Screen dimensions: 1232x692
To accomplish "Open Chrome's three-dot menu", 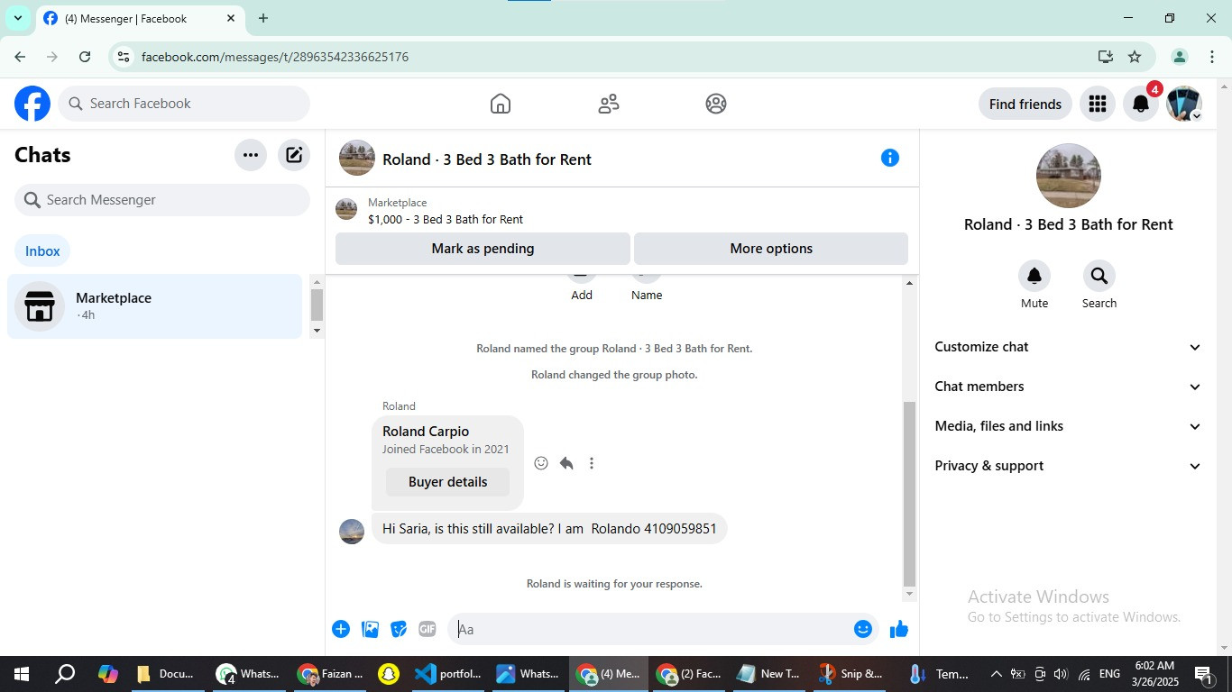I will pos(1211,57).
